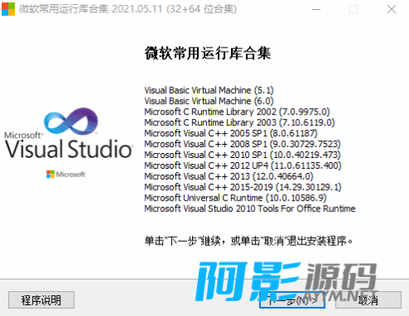Click the 微软常用运行库合集 heading text
Image resolution: width=409 pixels, height=316 pixels.
click(208, 53)
